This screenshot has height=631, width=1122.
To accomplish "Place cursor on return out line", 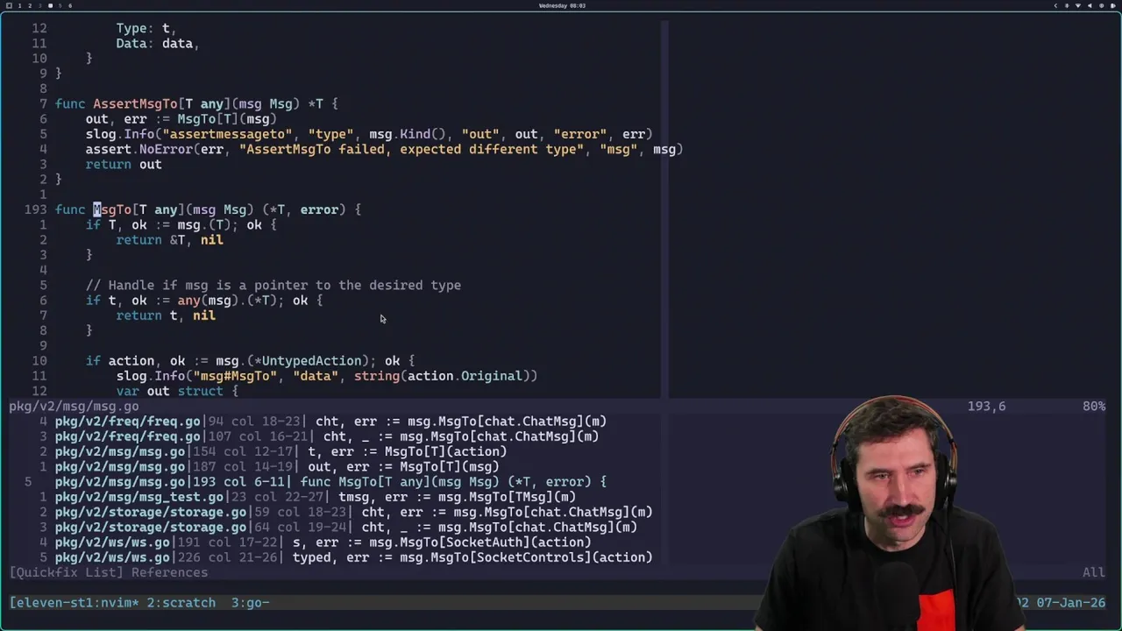I will [x=124, y=164].
